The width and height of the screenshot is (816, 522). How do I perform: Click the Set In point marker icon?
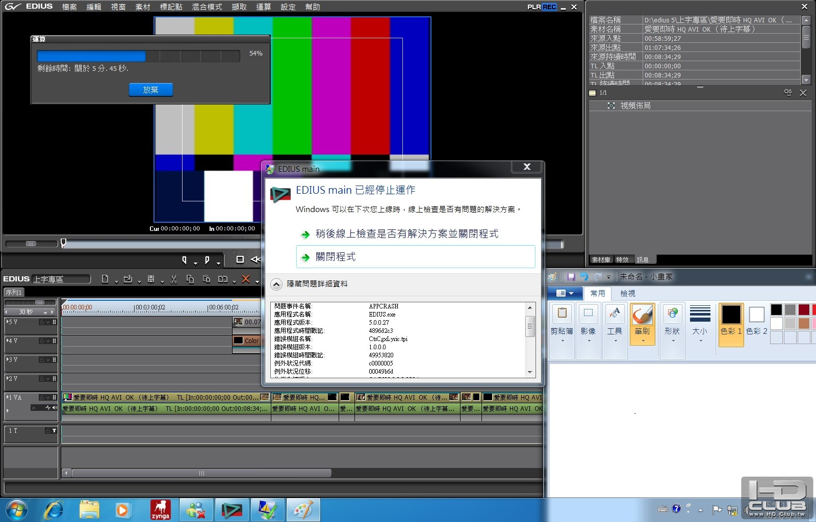[x=184, y=260]
